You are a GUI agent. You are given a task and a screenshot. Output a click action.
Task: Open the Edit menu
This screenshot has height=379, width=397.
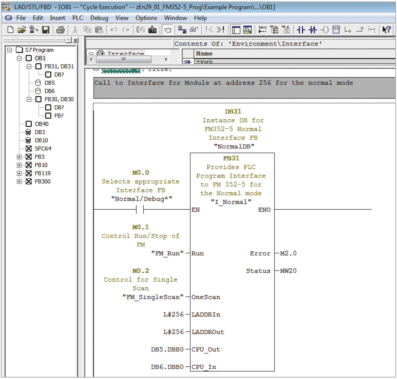pyautogui.click(x=38, y=18)
